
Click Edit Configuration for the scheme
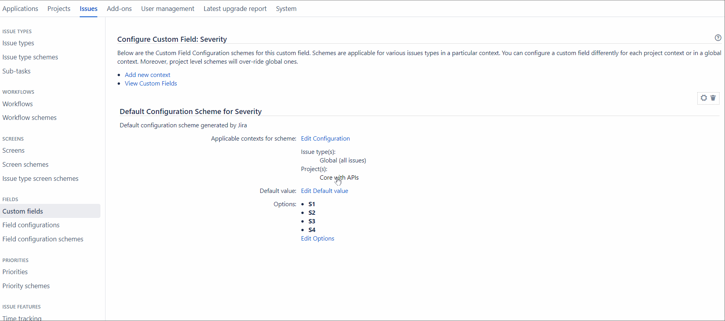[x=325, y=138]
